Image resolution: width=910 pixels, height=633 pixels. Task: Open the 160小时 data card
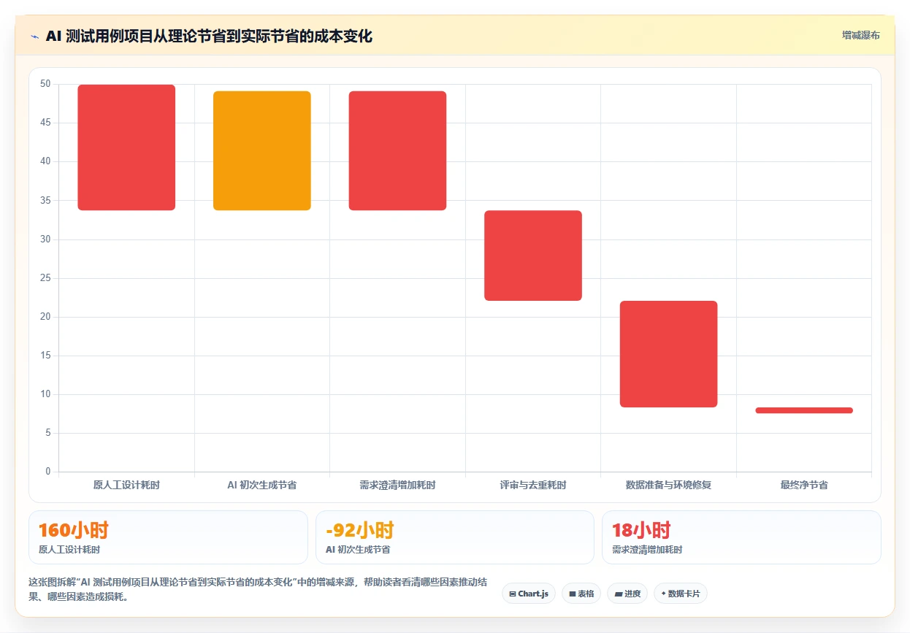click(168, 537)
